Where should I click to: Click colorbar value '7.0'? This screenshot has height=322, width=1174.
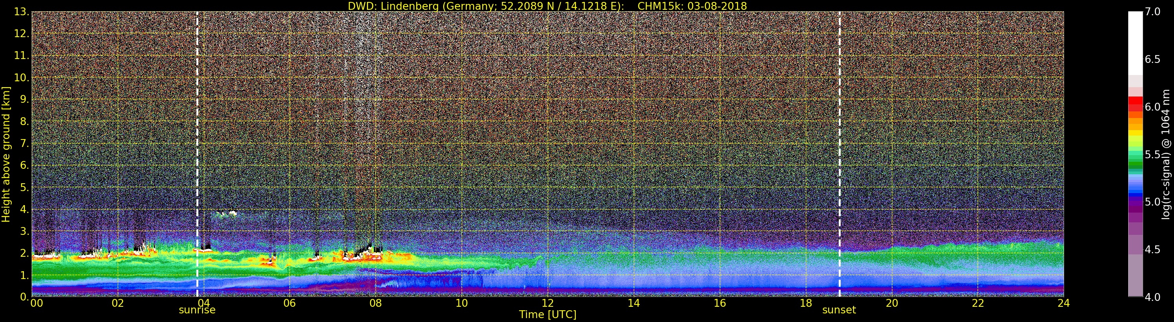click(x=1152, y=12)
